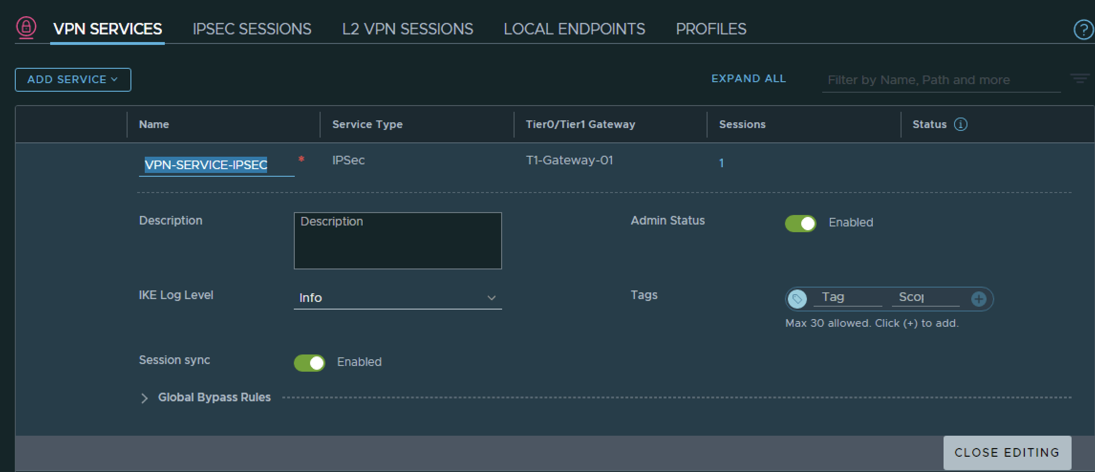Click into the Description text box
The image size is (1095, 472).
(397, 241)
